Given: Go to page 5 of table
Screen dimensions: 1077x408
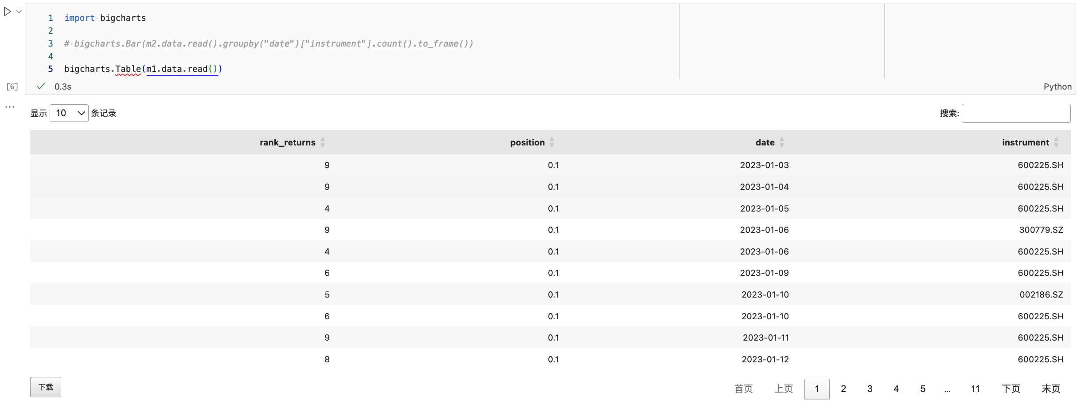Looking at the screenshot, I should coord(923,389).
